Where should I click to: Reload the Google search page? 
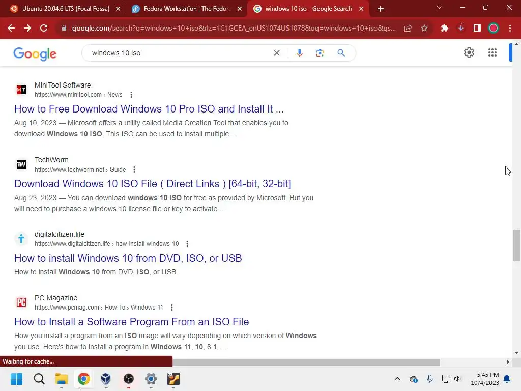coord(44,29)
